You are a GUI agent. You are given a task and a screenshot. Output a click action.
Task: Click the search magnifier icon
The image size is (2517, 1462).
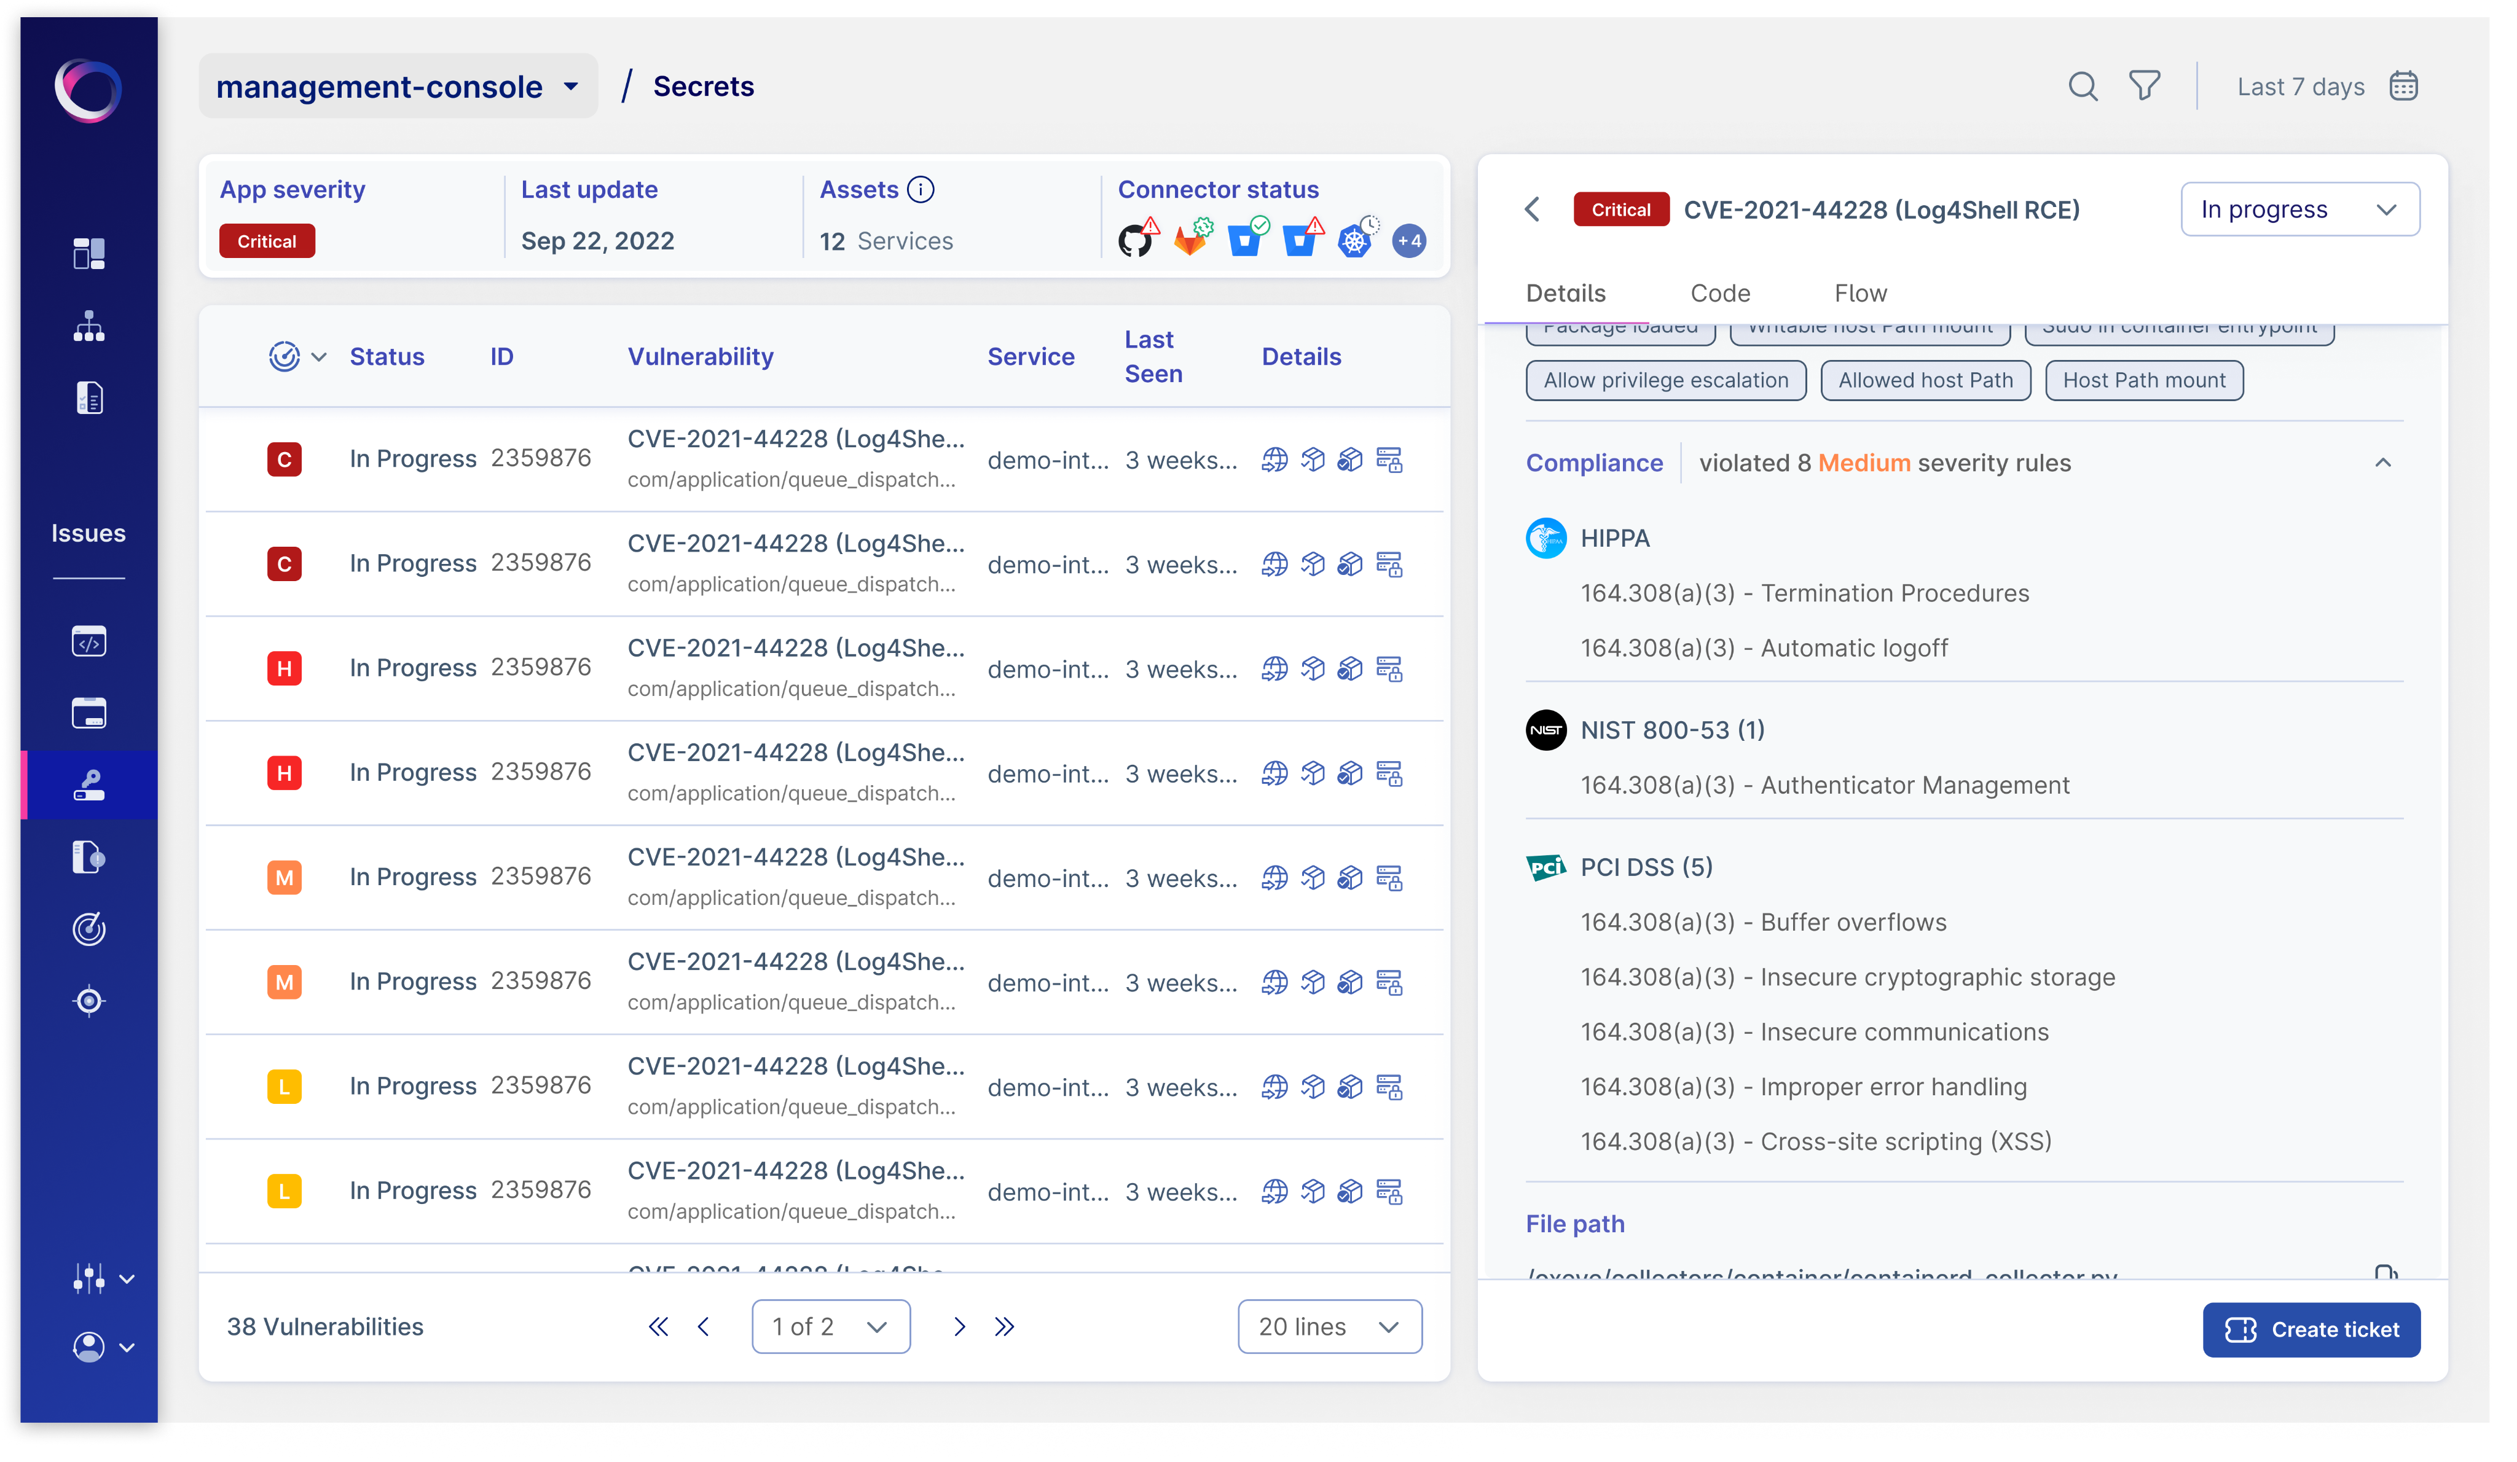(x=2084, y=86)
